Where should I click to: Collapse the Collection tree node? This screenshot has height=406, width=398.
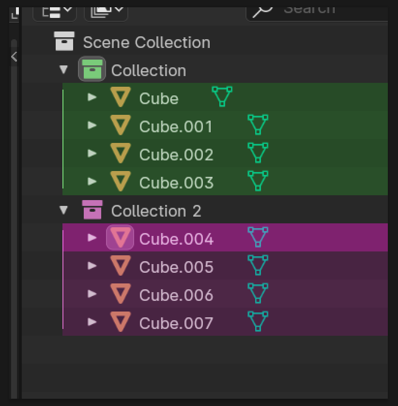point(63,69)
